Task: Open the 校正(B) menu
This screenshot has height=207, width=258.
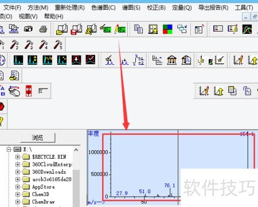Action: 156,7
